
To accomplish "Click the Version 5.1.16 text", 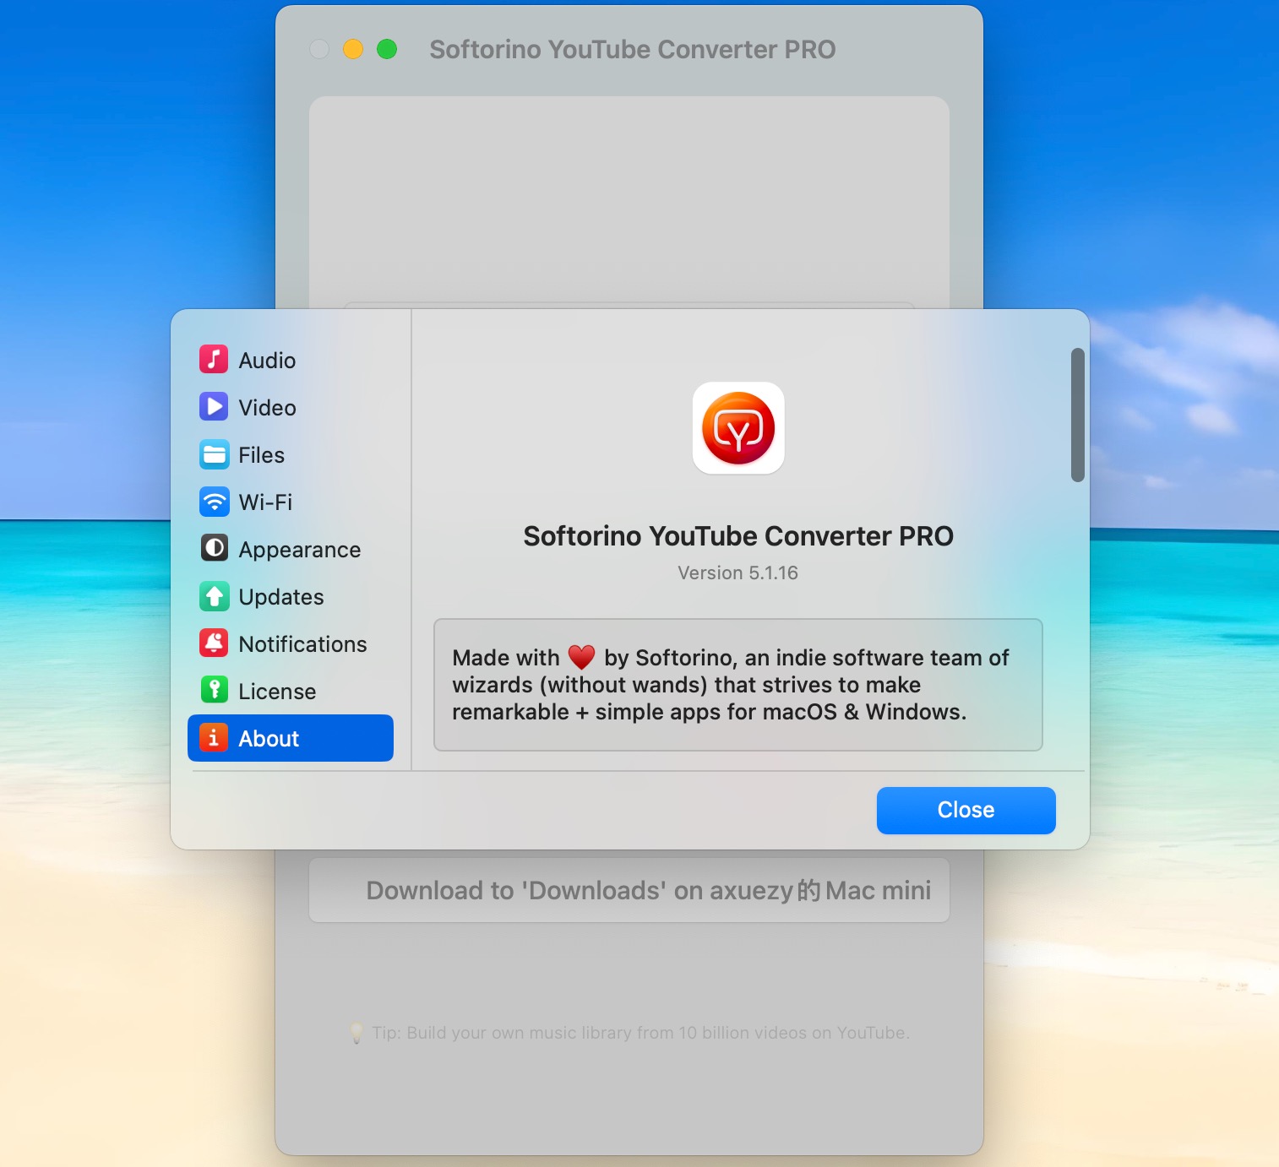I will [737, 573].
